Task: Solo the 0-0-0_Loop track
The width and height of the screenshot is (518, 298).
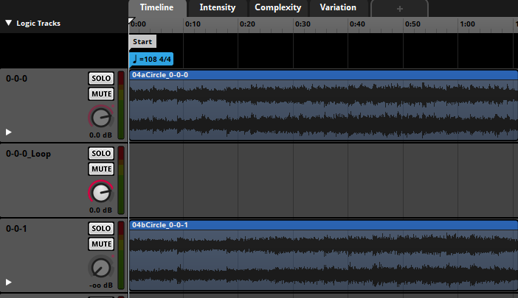Action: [101, 154]
